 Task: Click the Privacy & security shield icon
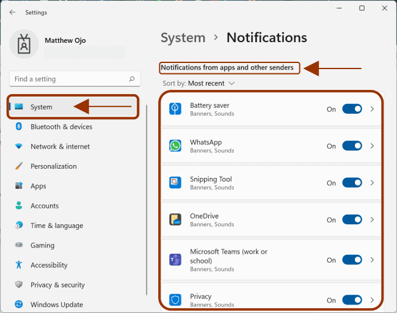pyautogui.click(x=19, y=284)
